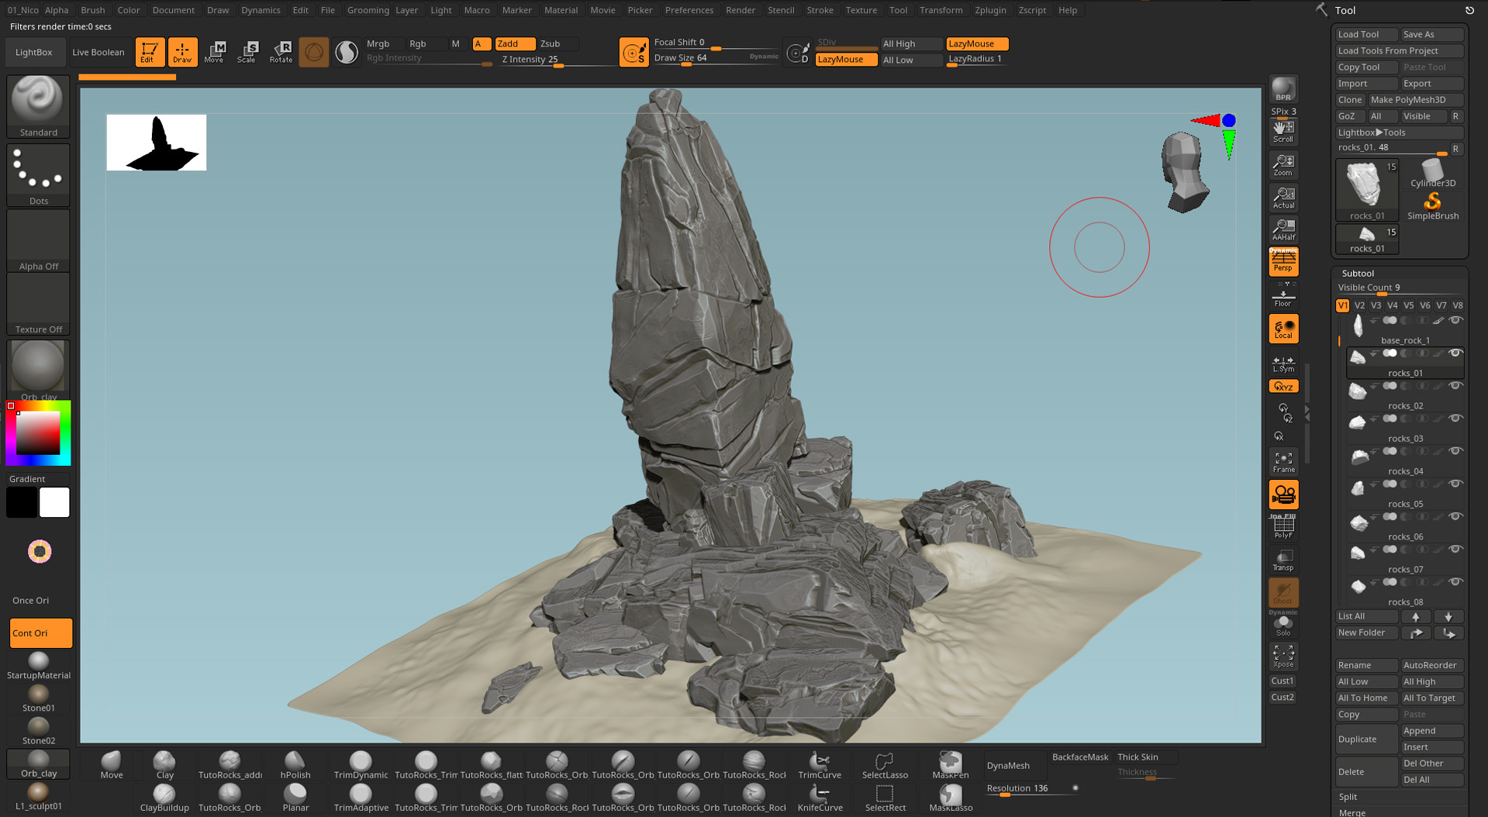
Task: Select the Stone01 material thumbnail
Action: point(38,696)
